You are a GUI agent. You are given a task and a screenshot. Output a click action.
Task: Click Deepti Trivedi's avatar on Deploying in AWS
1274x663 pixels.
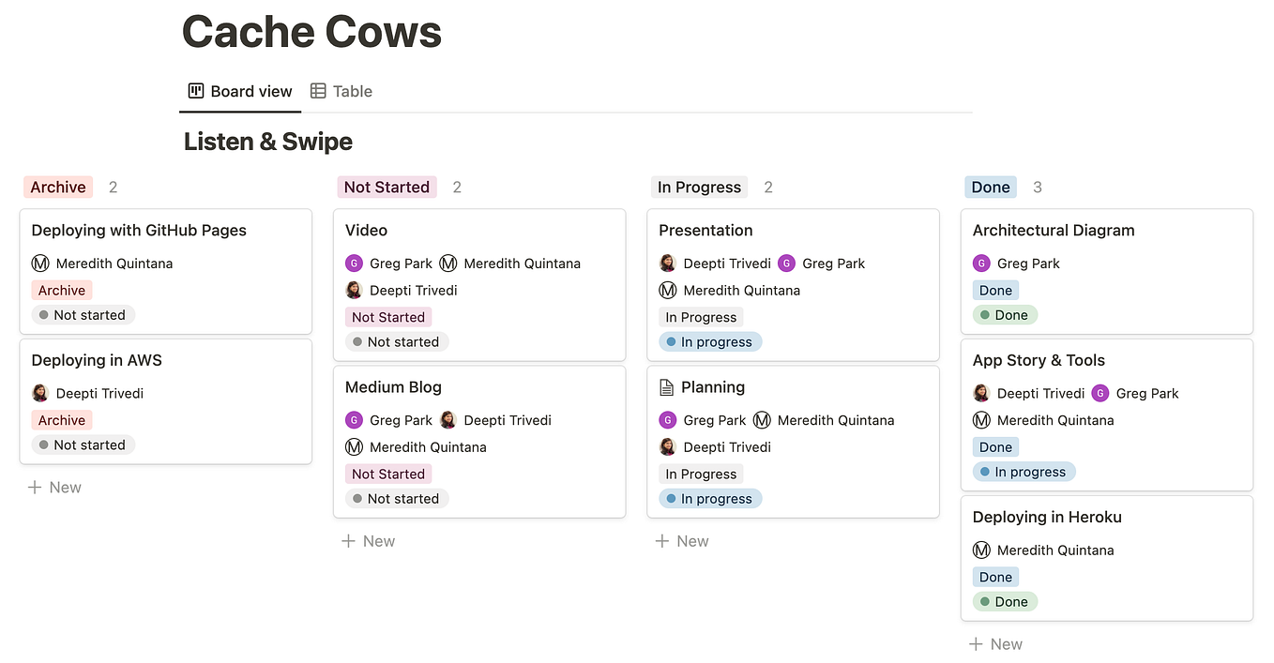(x=40, y=393)
